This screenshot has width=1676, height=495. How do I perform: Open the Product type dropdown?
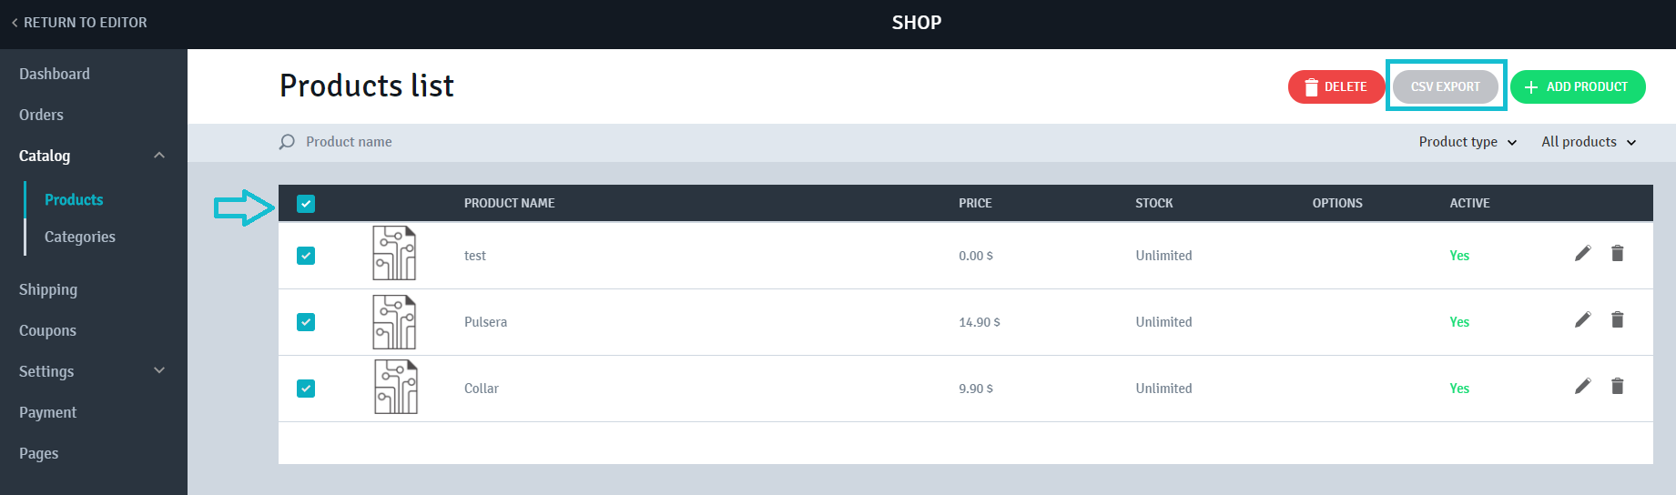(1468, 142)
